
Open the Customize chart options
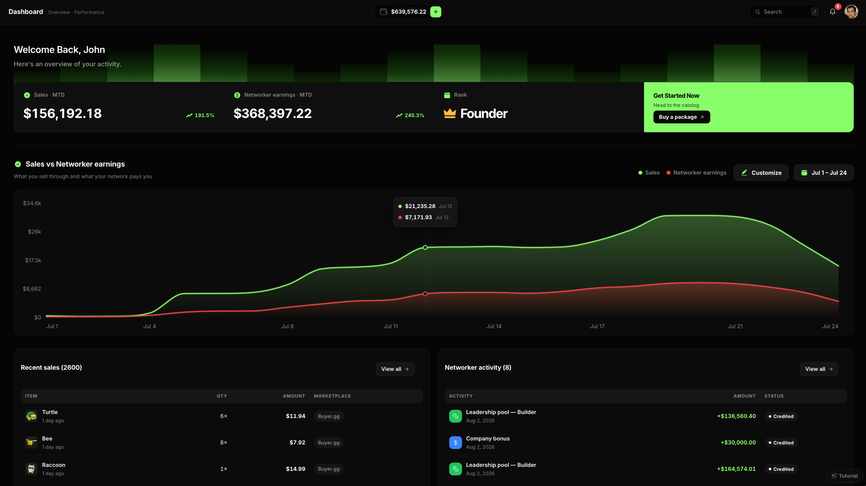pos(761,173)
